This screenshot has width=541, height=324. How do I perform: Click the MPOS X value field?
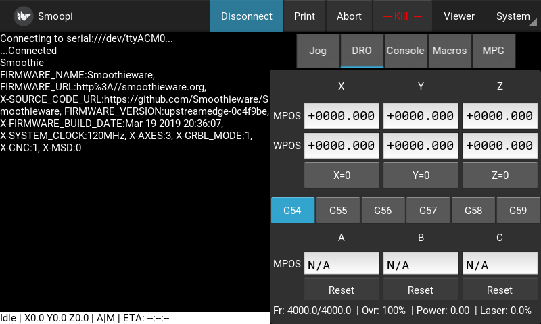point(342,116)
